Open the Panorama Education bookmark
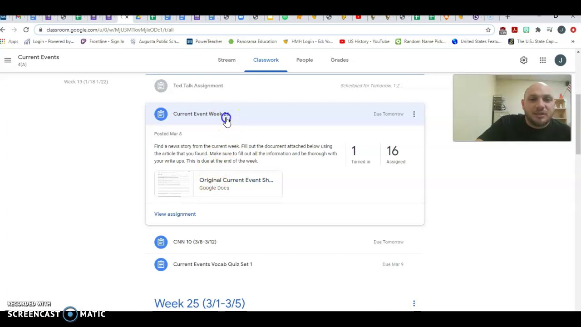581x327 pixels. click(x=252, y=41)
